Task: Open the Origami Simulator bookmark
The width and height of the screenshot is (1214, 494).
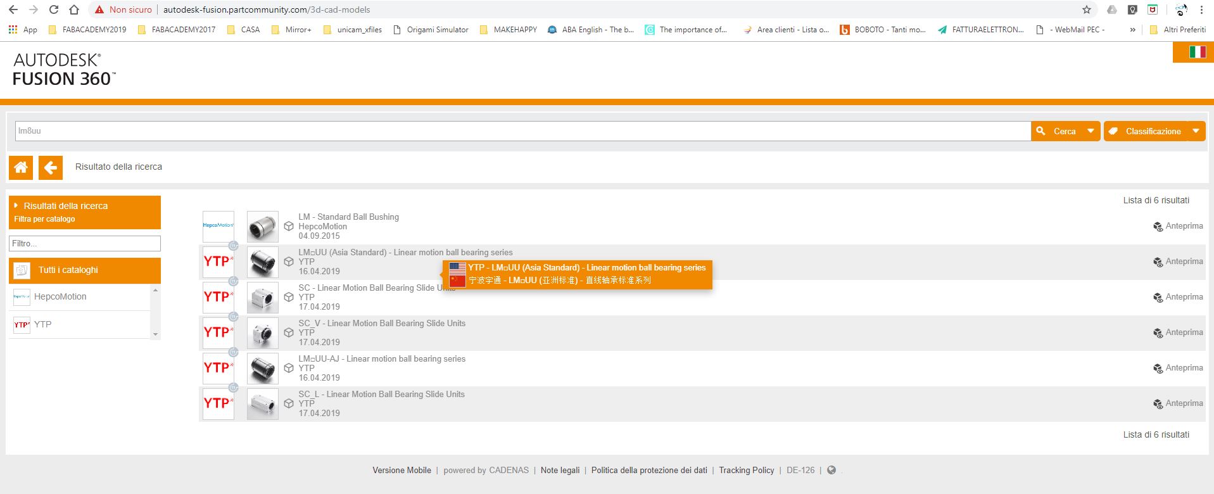Action: 431,30
